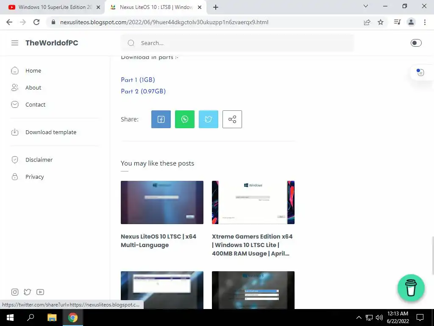This screenshot has height=326, width=434.
Task: Open the table of contents floating icon
Action: 420,72
